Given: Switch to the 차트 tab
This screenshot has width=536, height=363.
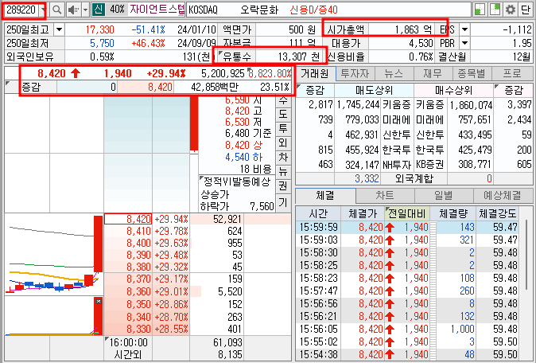Looking at the screenshot, I should coord(385,195).
